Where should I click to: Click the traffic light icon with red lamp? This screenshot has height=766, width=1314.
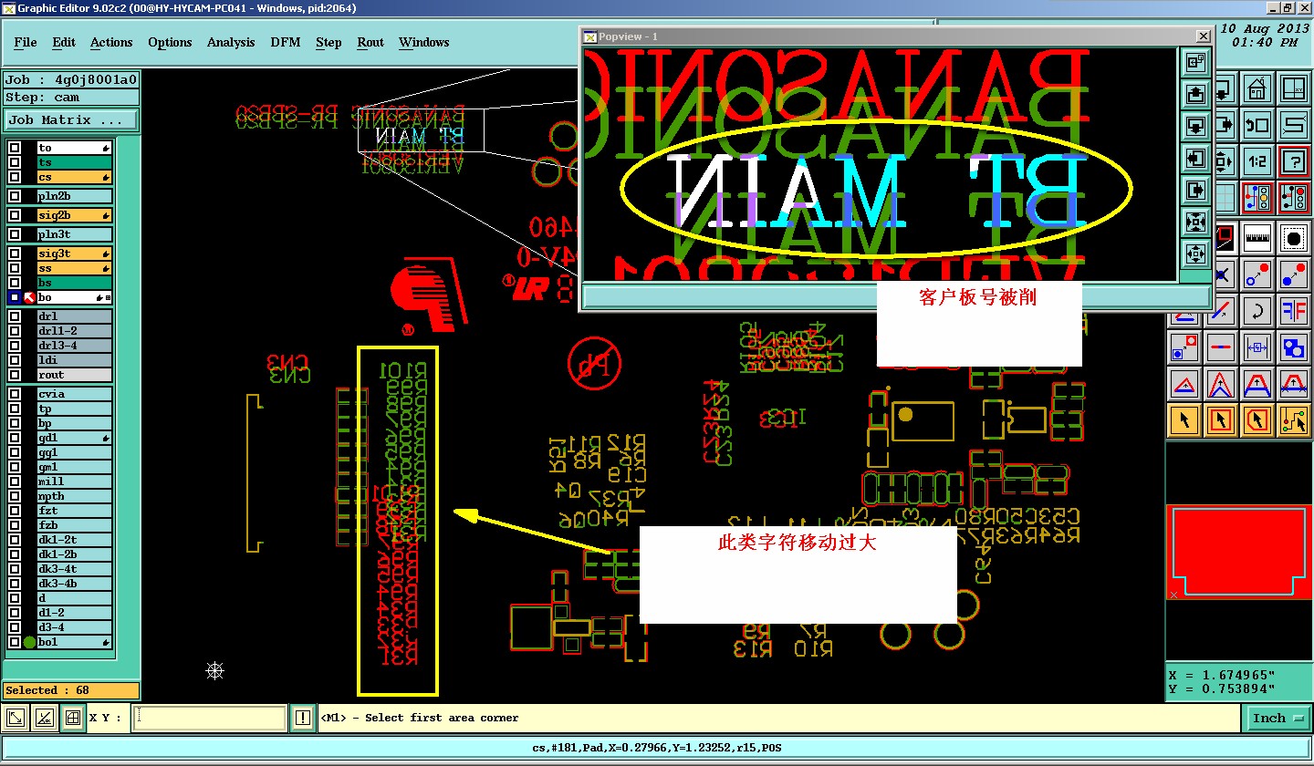tap(1294, 197)
